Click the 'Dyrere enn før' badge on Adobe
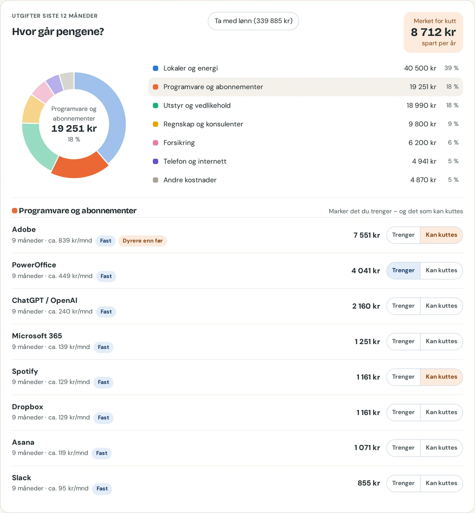This screenshot has height=513, width=475. tap(142, 241)
